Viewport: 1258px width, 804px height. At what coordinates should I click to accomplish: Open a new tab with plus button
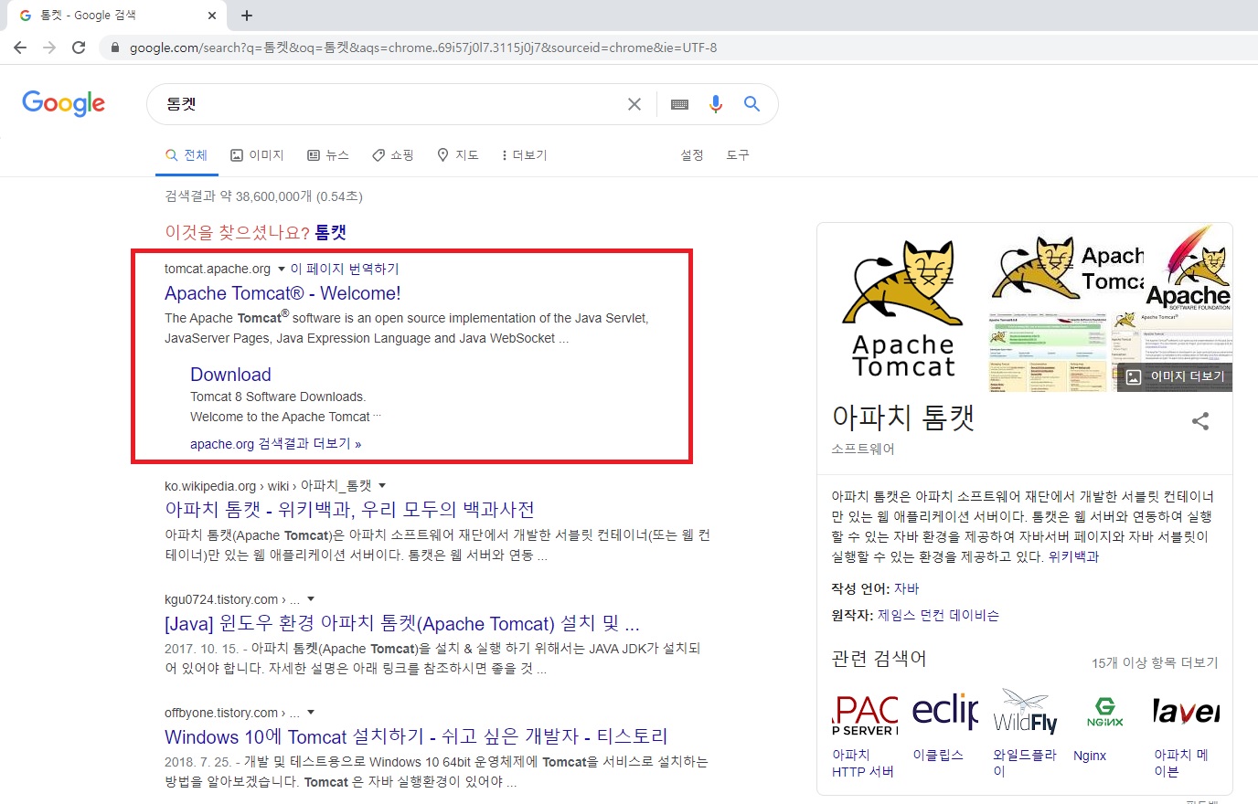[x=247, y=16]
